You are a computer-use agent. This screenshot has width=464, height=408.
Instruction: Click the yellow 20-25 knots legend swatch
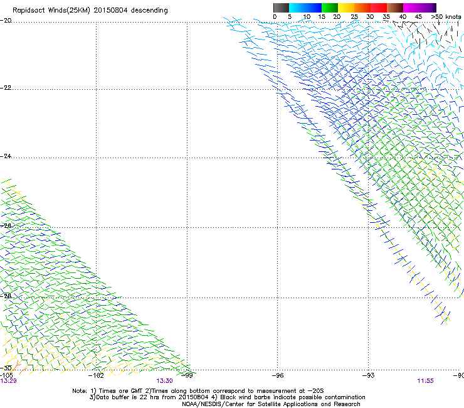point(346,8)
